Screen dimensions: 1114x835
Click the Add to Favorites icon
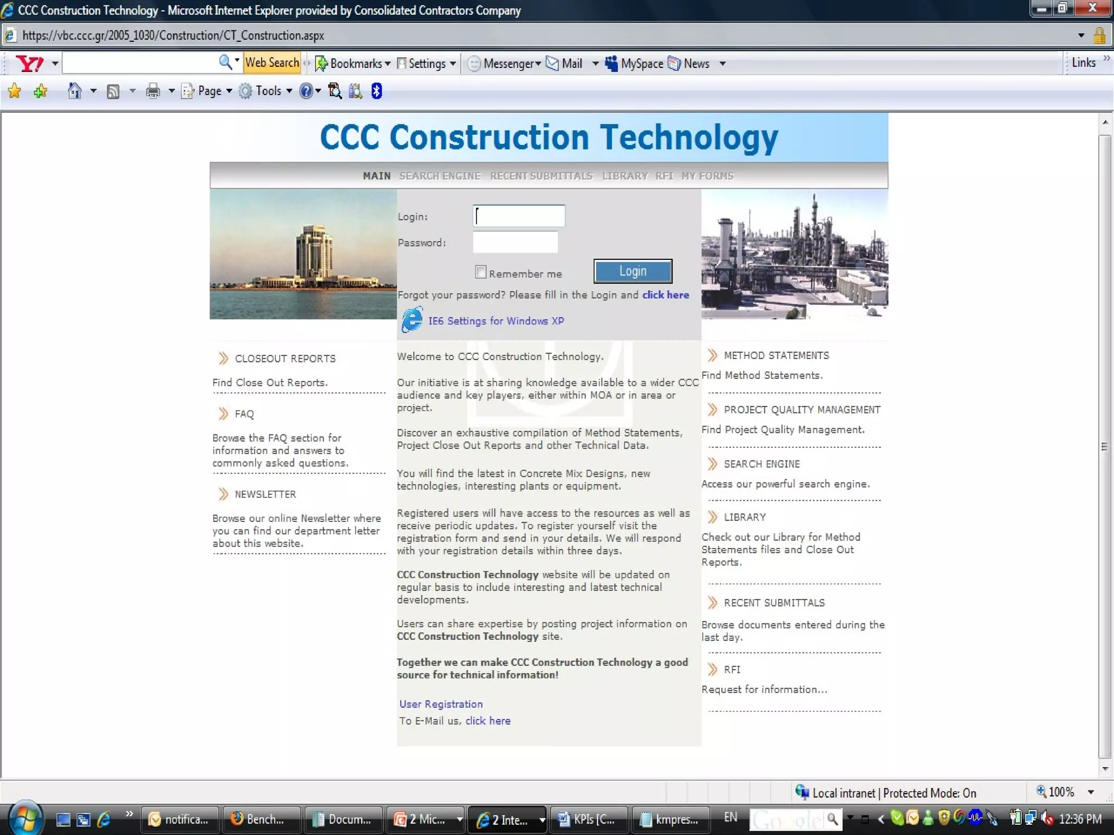coord(40,91)
